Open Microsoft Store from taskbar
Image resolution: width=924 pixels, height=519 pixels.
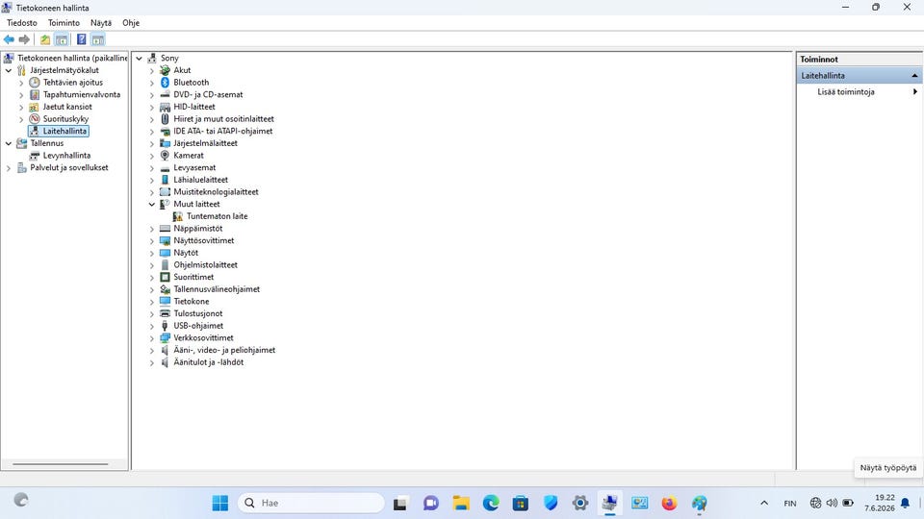point(521,503)
